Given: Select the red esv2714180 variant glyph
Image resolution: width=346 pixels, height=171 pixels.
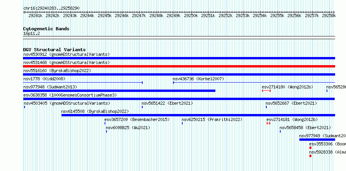Looking at the screenshot, I should click(266, 91).
